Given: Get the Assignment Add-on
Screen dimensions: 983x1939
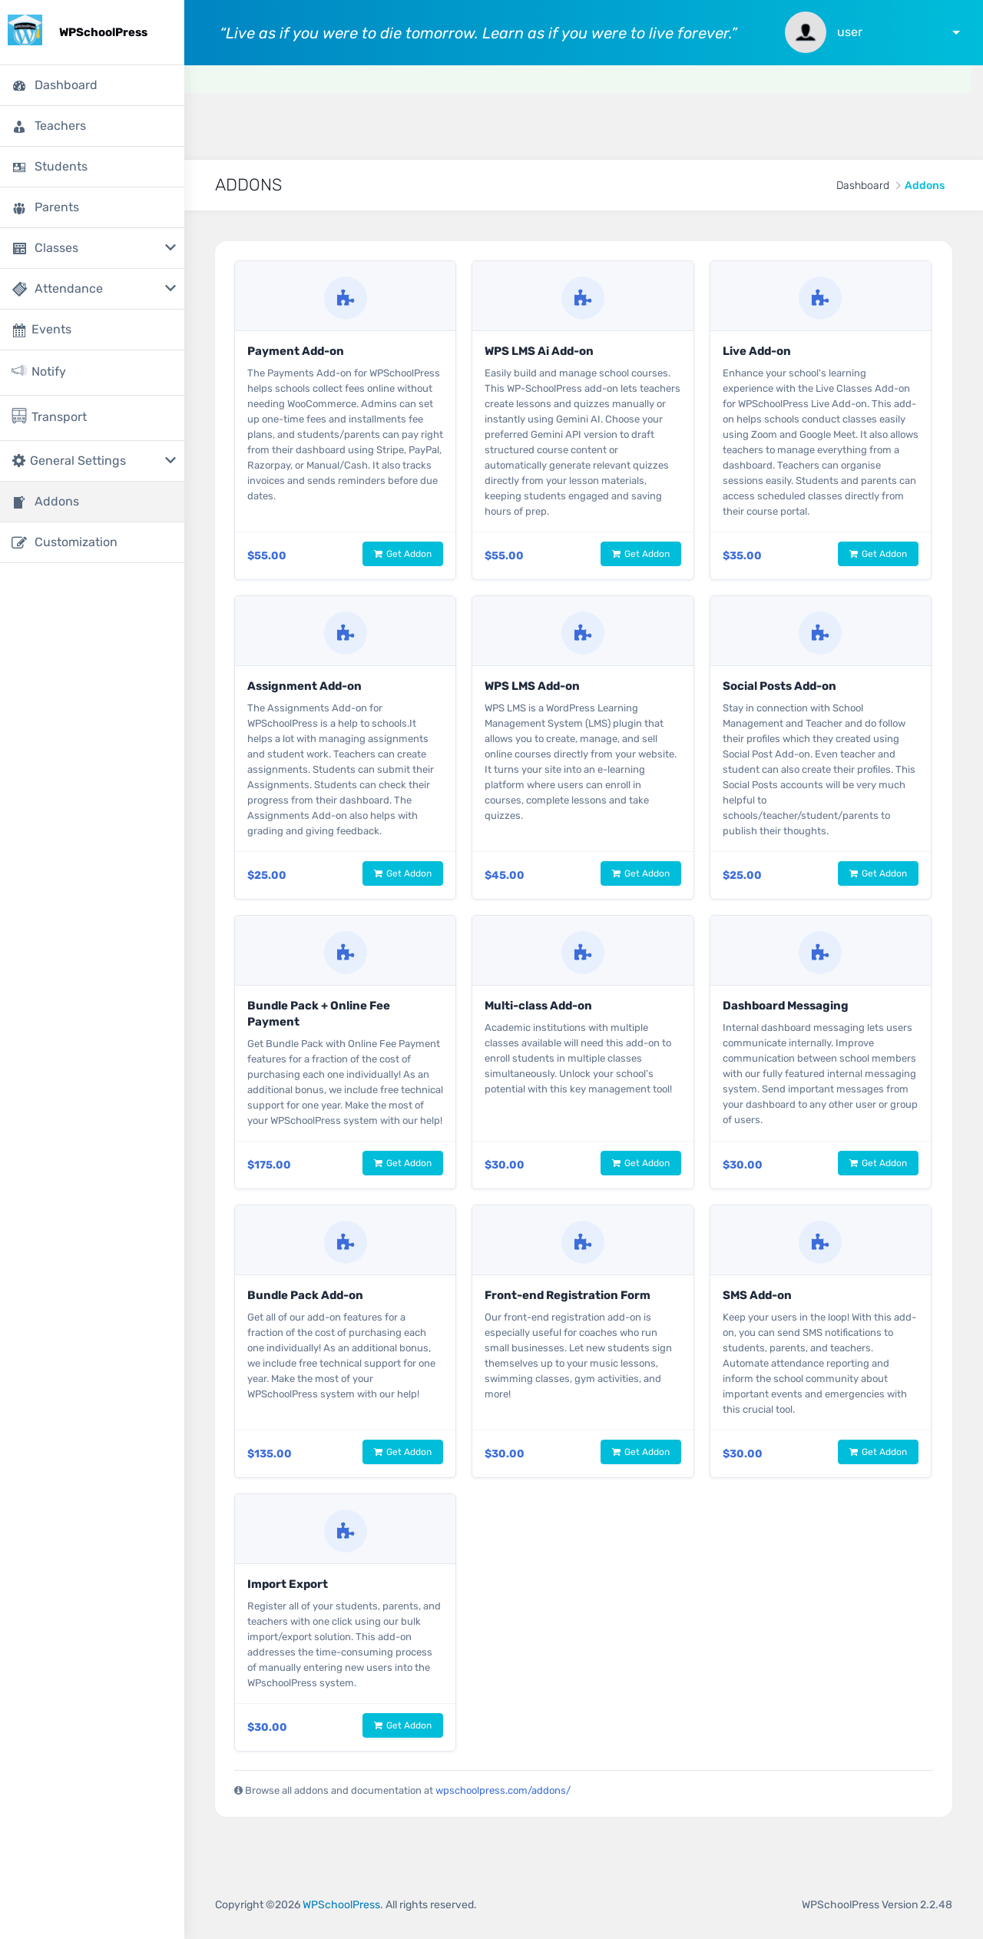Looking at the screenshot, I should (402, 873).
